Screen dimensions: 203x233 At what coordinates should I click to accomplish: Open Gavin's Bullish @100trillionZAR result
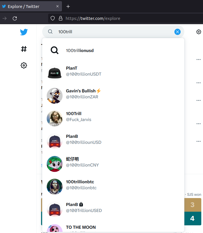pyautogui.click(x=113, y=96)
